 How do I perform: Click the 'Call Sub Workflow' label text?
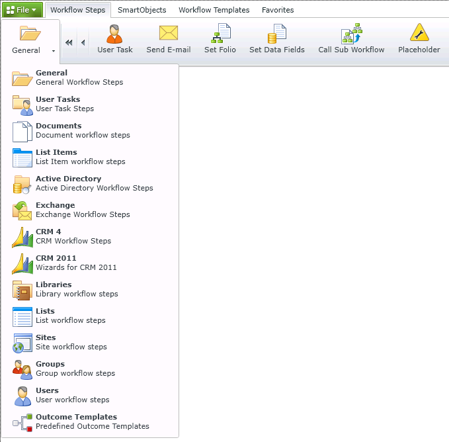point(351,50)
